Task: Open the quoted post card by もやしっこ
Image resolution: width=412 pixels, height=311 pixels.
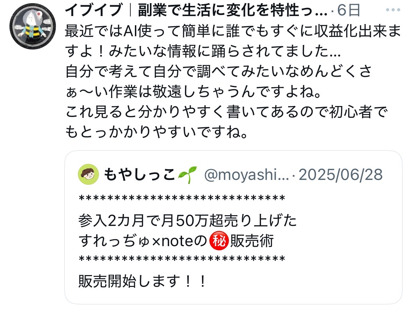Action: coord(233,227)
